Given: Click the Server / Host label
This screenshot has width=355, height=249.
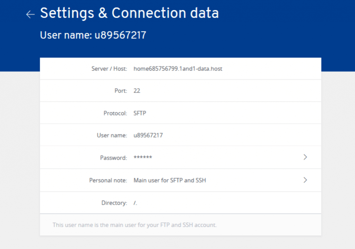Looking at the screenshot, I should tap(110, 69).
